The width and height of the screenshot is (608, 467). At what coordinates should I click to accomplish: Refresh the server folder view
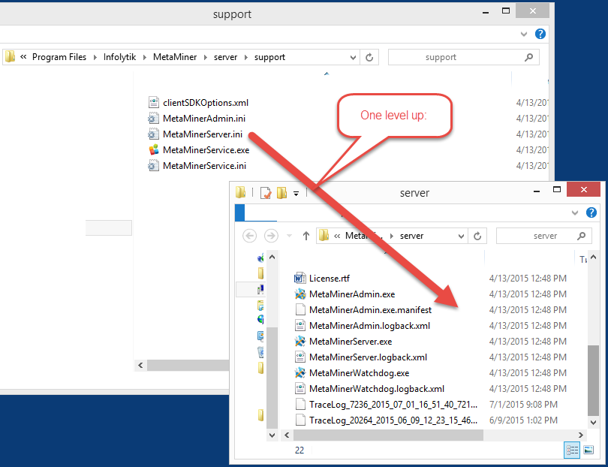point(477,236)
